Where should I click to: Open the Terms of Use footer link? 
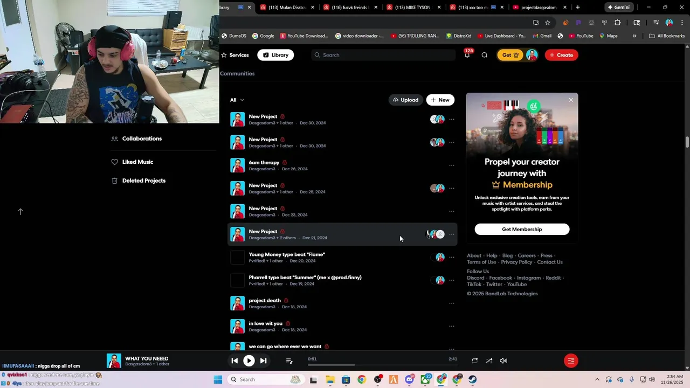(481, 262)
